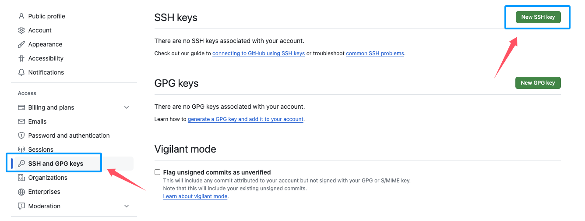The width and height of the screenshot is (585, 221).
Task: Open SSH and GPG keys settings
Action: pos(56,164)
